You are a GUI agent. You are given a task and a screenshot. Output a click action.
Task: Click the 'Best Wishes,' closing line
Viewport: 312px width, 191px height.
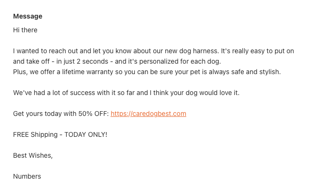33,155
